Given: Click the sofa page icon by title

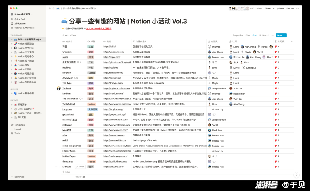Looking at the screenshot, I should pos(64,21).
